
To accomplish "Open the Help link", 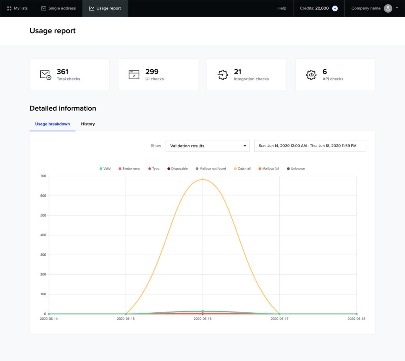I will (x=282, y=8).
